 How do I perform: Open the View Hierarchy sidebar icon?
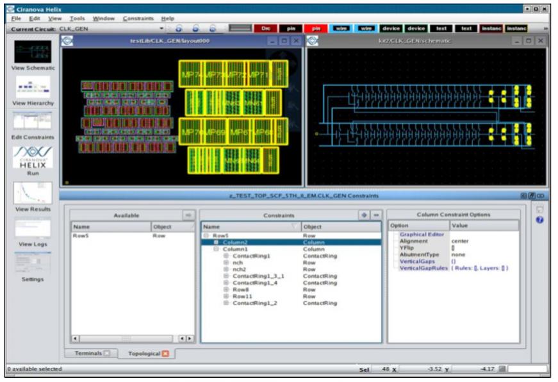click(x=33, y=87)
